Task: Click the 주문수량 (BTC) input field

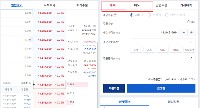Action: pos(163,42)
